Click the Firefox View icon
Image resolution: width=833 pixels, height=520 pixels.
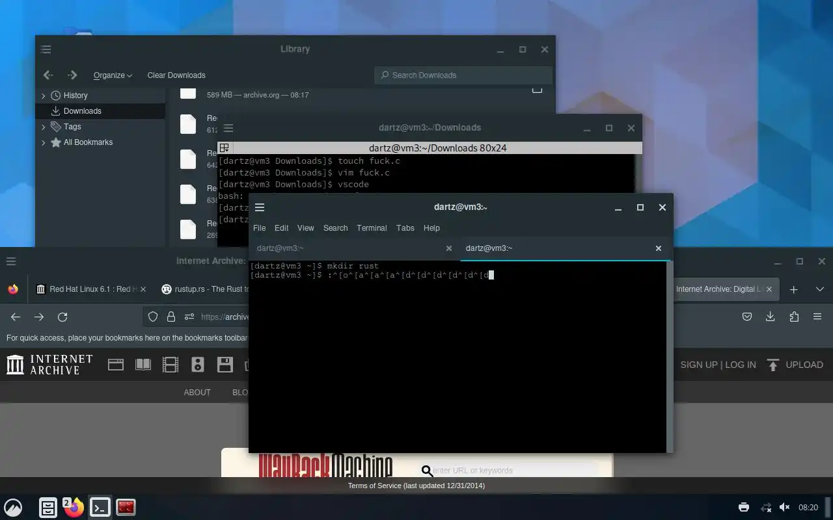pyautogui.click(x=13, y=289)
